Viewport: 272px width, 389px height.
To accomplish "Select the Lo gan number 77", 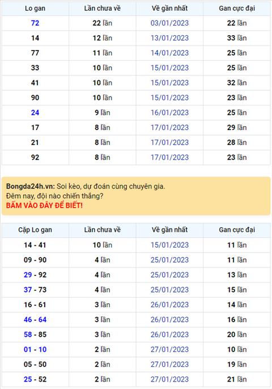I will coord(35,53).
